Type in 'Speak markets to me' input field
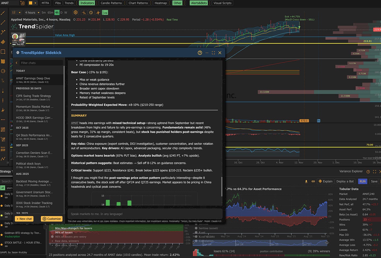This screenshot has width=381, height=258. click(x=145, y=214)
